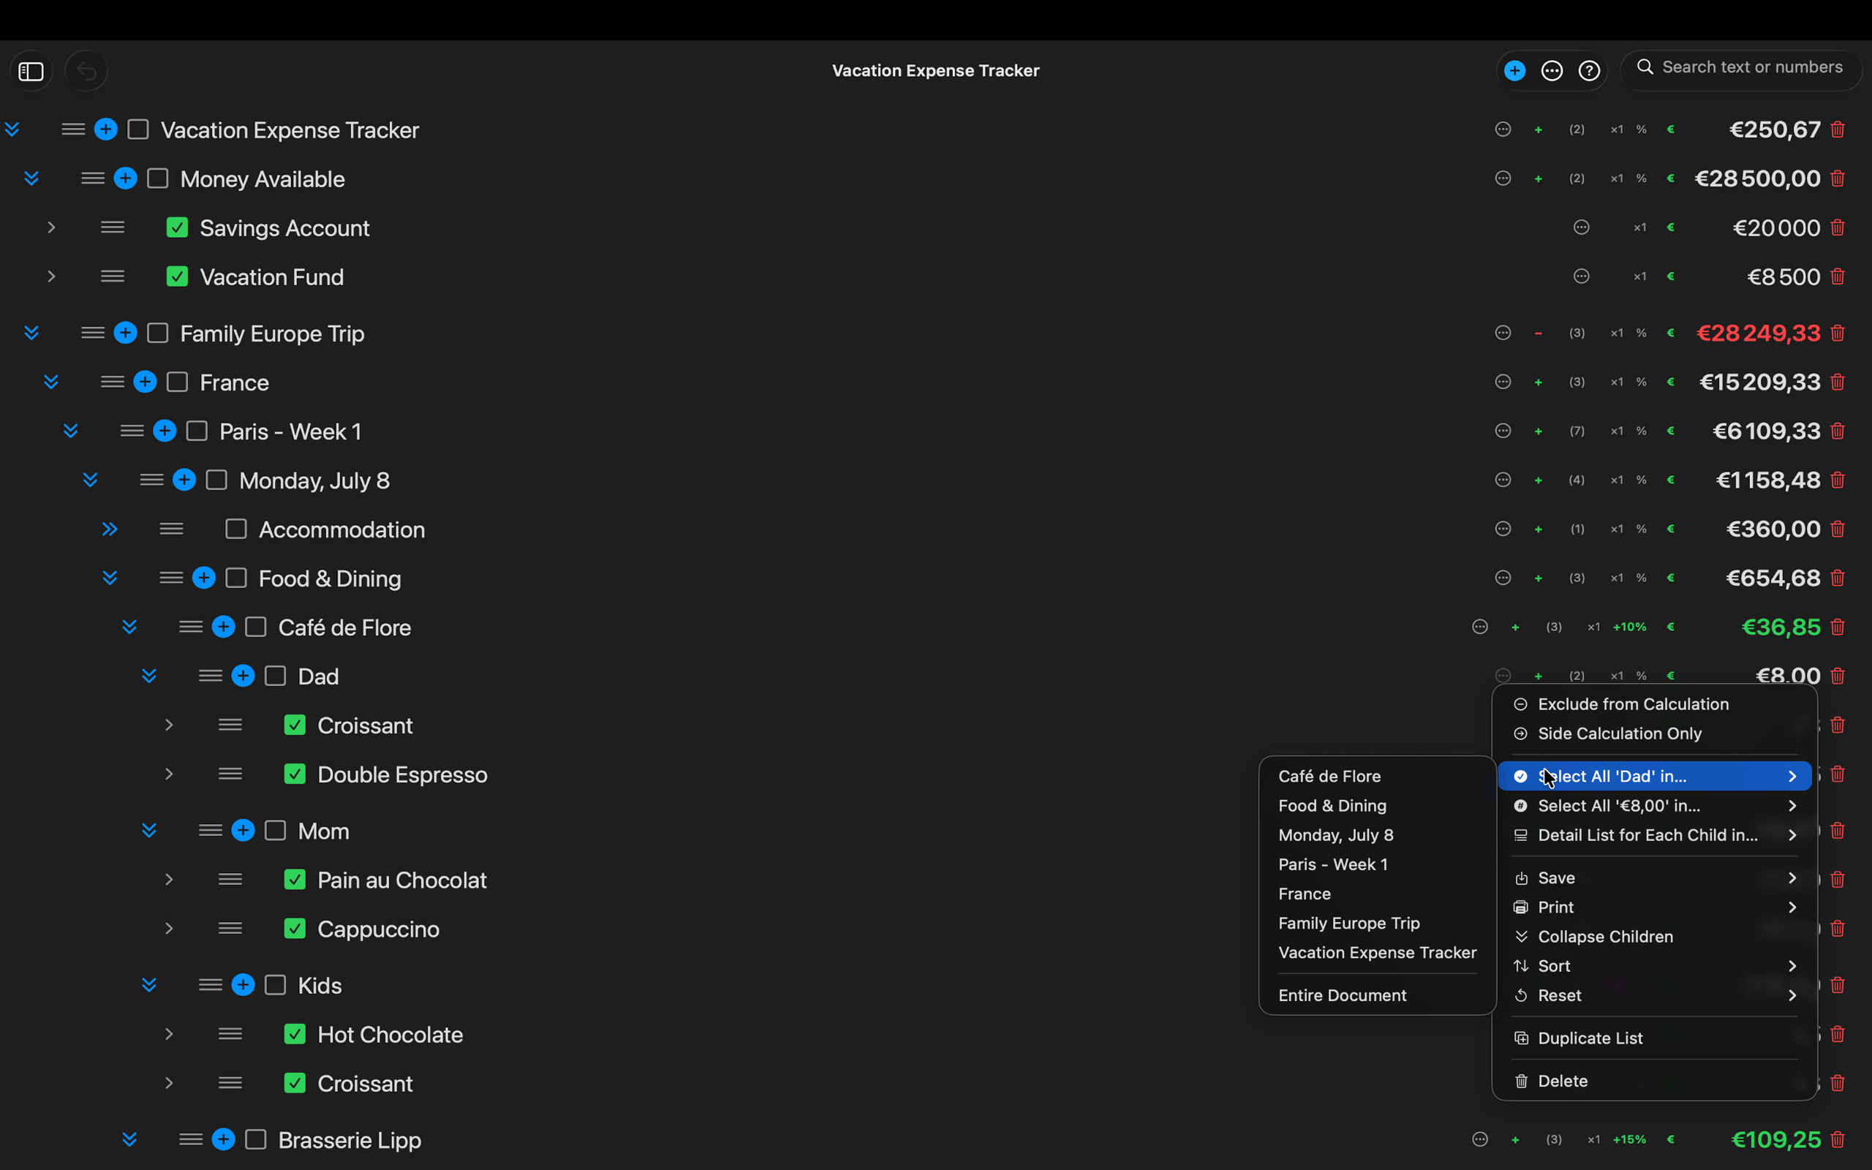The width and height of the screenshot is (1872, 1170).
Task: Open the help question mark icon
Action: [x=1589, y=70]
